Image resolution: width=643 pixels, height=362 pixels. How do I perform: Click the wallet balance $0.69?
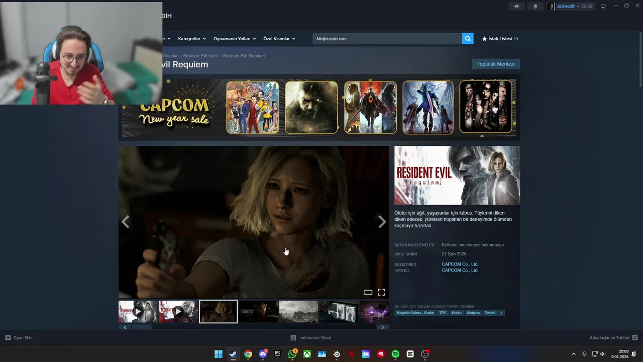[x=587, y=6]
